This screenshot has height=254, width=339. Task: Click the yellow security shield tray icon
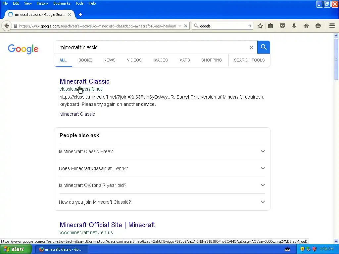[x=302, y=249]
